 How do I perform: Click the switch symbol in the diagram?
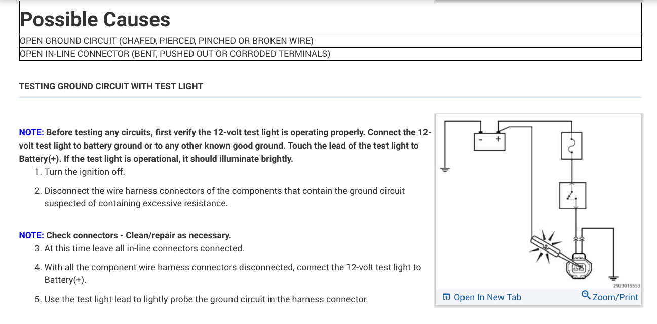click(572, 196)
